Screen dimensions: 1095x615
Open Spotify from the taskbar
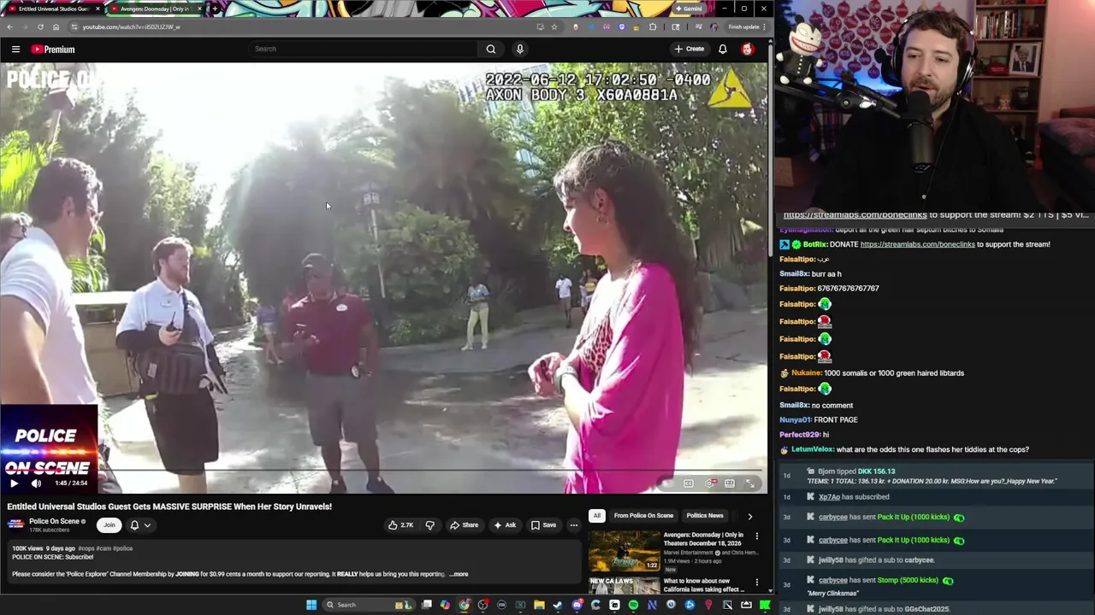(x=633, y=605)
